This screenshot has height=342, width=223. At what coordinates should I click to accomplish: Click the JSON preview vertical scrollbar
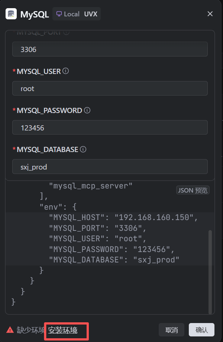click(210, 272)
